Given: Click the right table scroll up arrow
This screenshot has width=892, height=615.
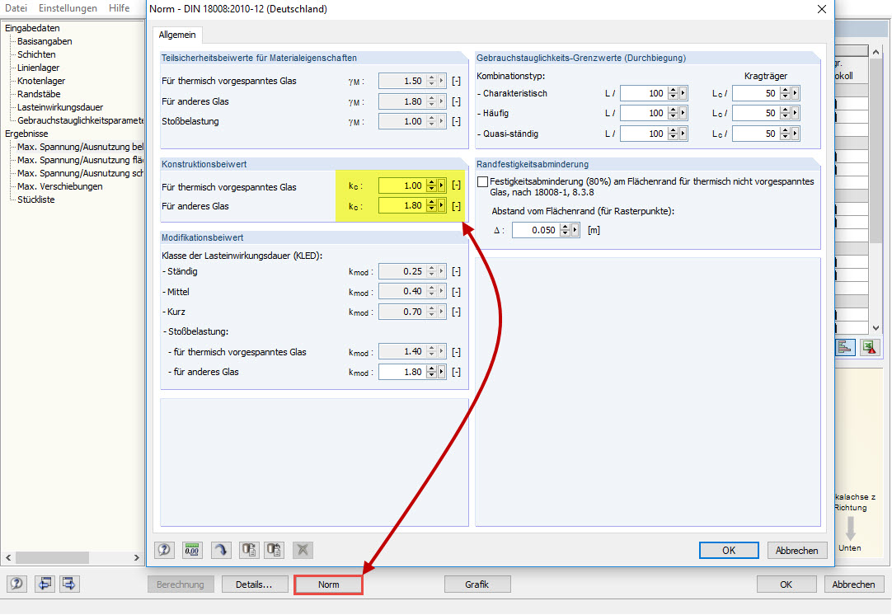Looking at the screenshot, I should [876, 51].
